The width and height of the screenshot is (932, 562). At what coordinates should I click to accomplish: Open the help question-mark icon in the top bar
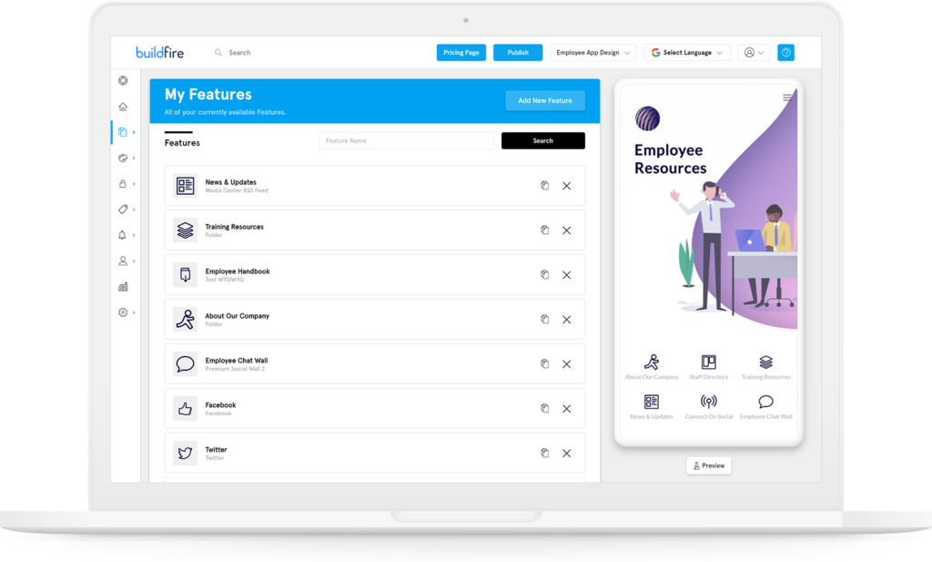coord(785,52)
